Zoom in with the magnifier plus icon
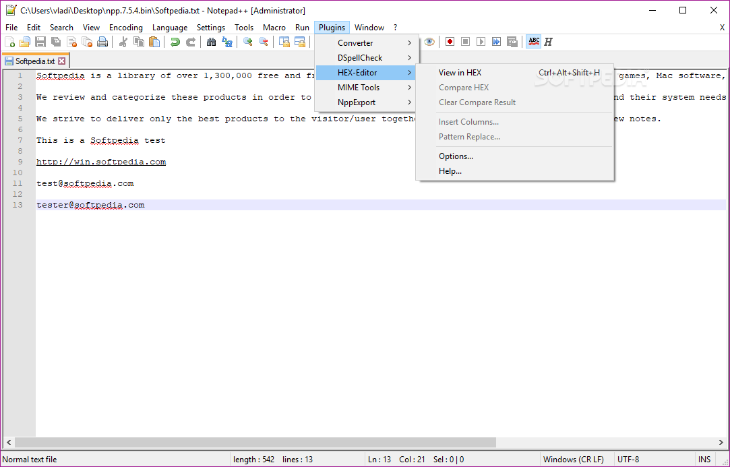Image resolution: width=730 pixels, height=467 pixels. [x=247, y=42]
